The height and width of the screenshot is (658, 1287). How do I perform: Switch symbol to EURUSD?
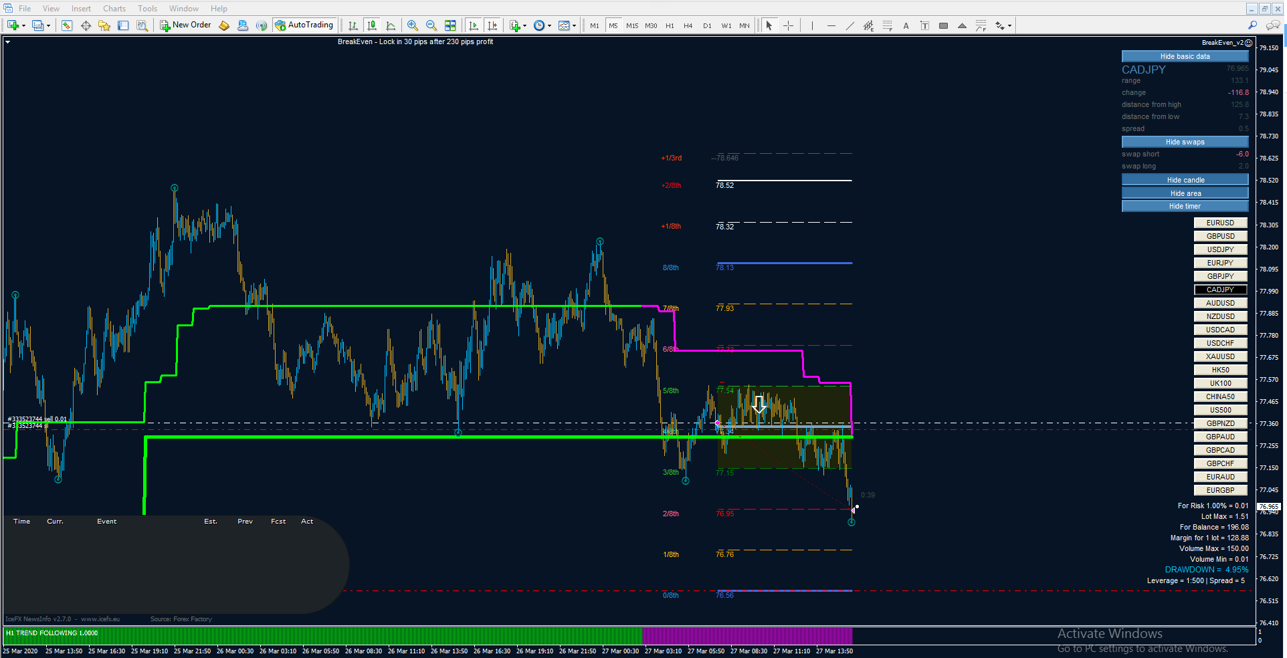click(x=1220, y=223)
